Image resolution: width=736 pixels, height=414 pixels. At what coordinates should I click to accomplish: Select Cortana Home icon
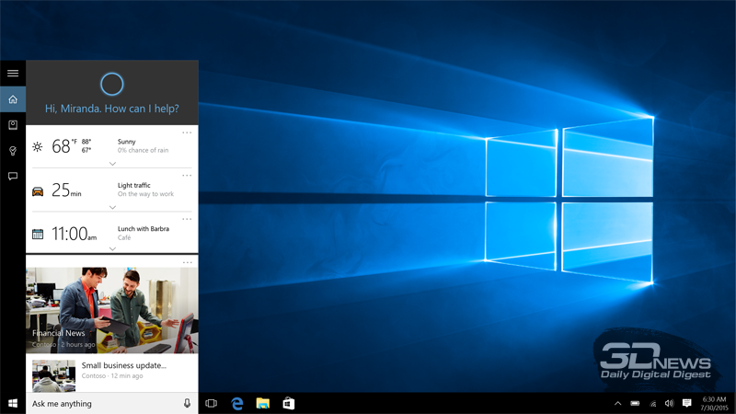13,99
